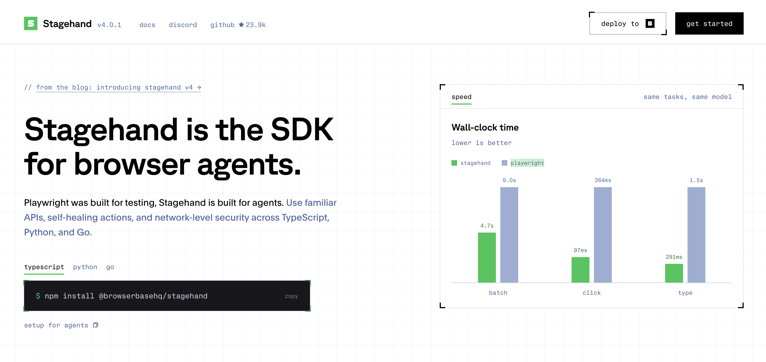
Task: Click the get started button
Action: [x=709, y=23]
